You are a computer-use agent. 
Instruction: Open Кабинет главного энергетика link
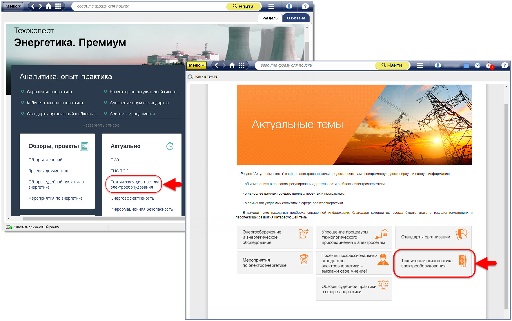point(55,103)
